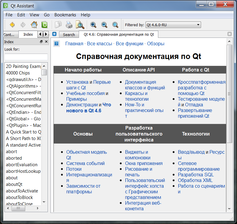Click the document vertical scrollbar thumb

click(229, 94)
